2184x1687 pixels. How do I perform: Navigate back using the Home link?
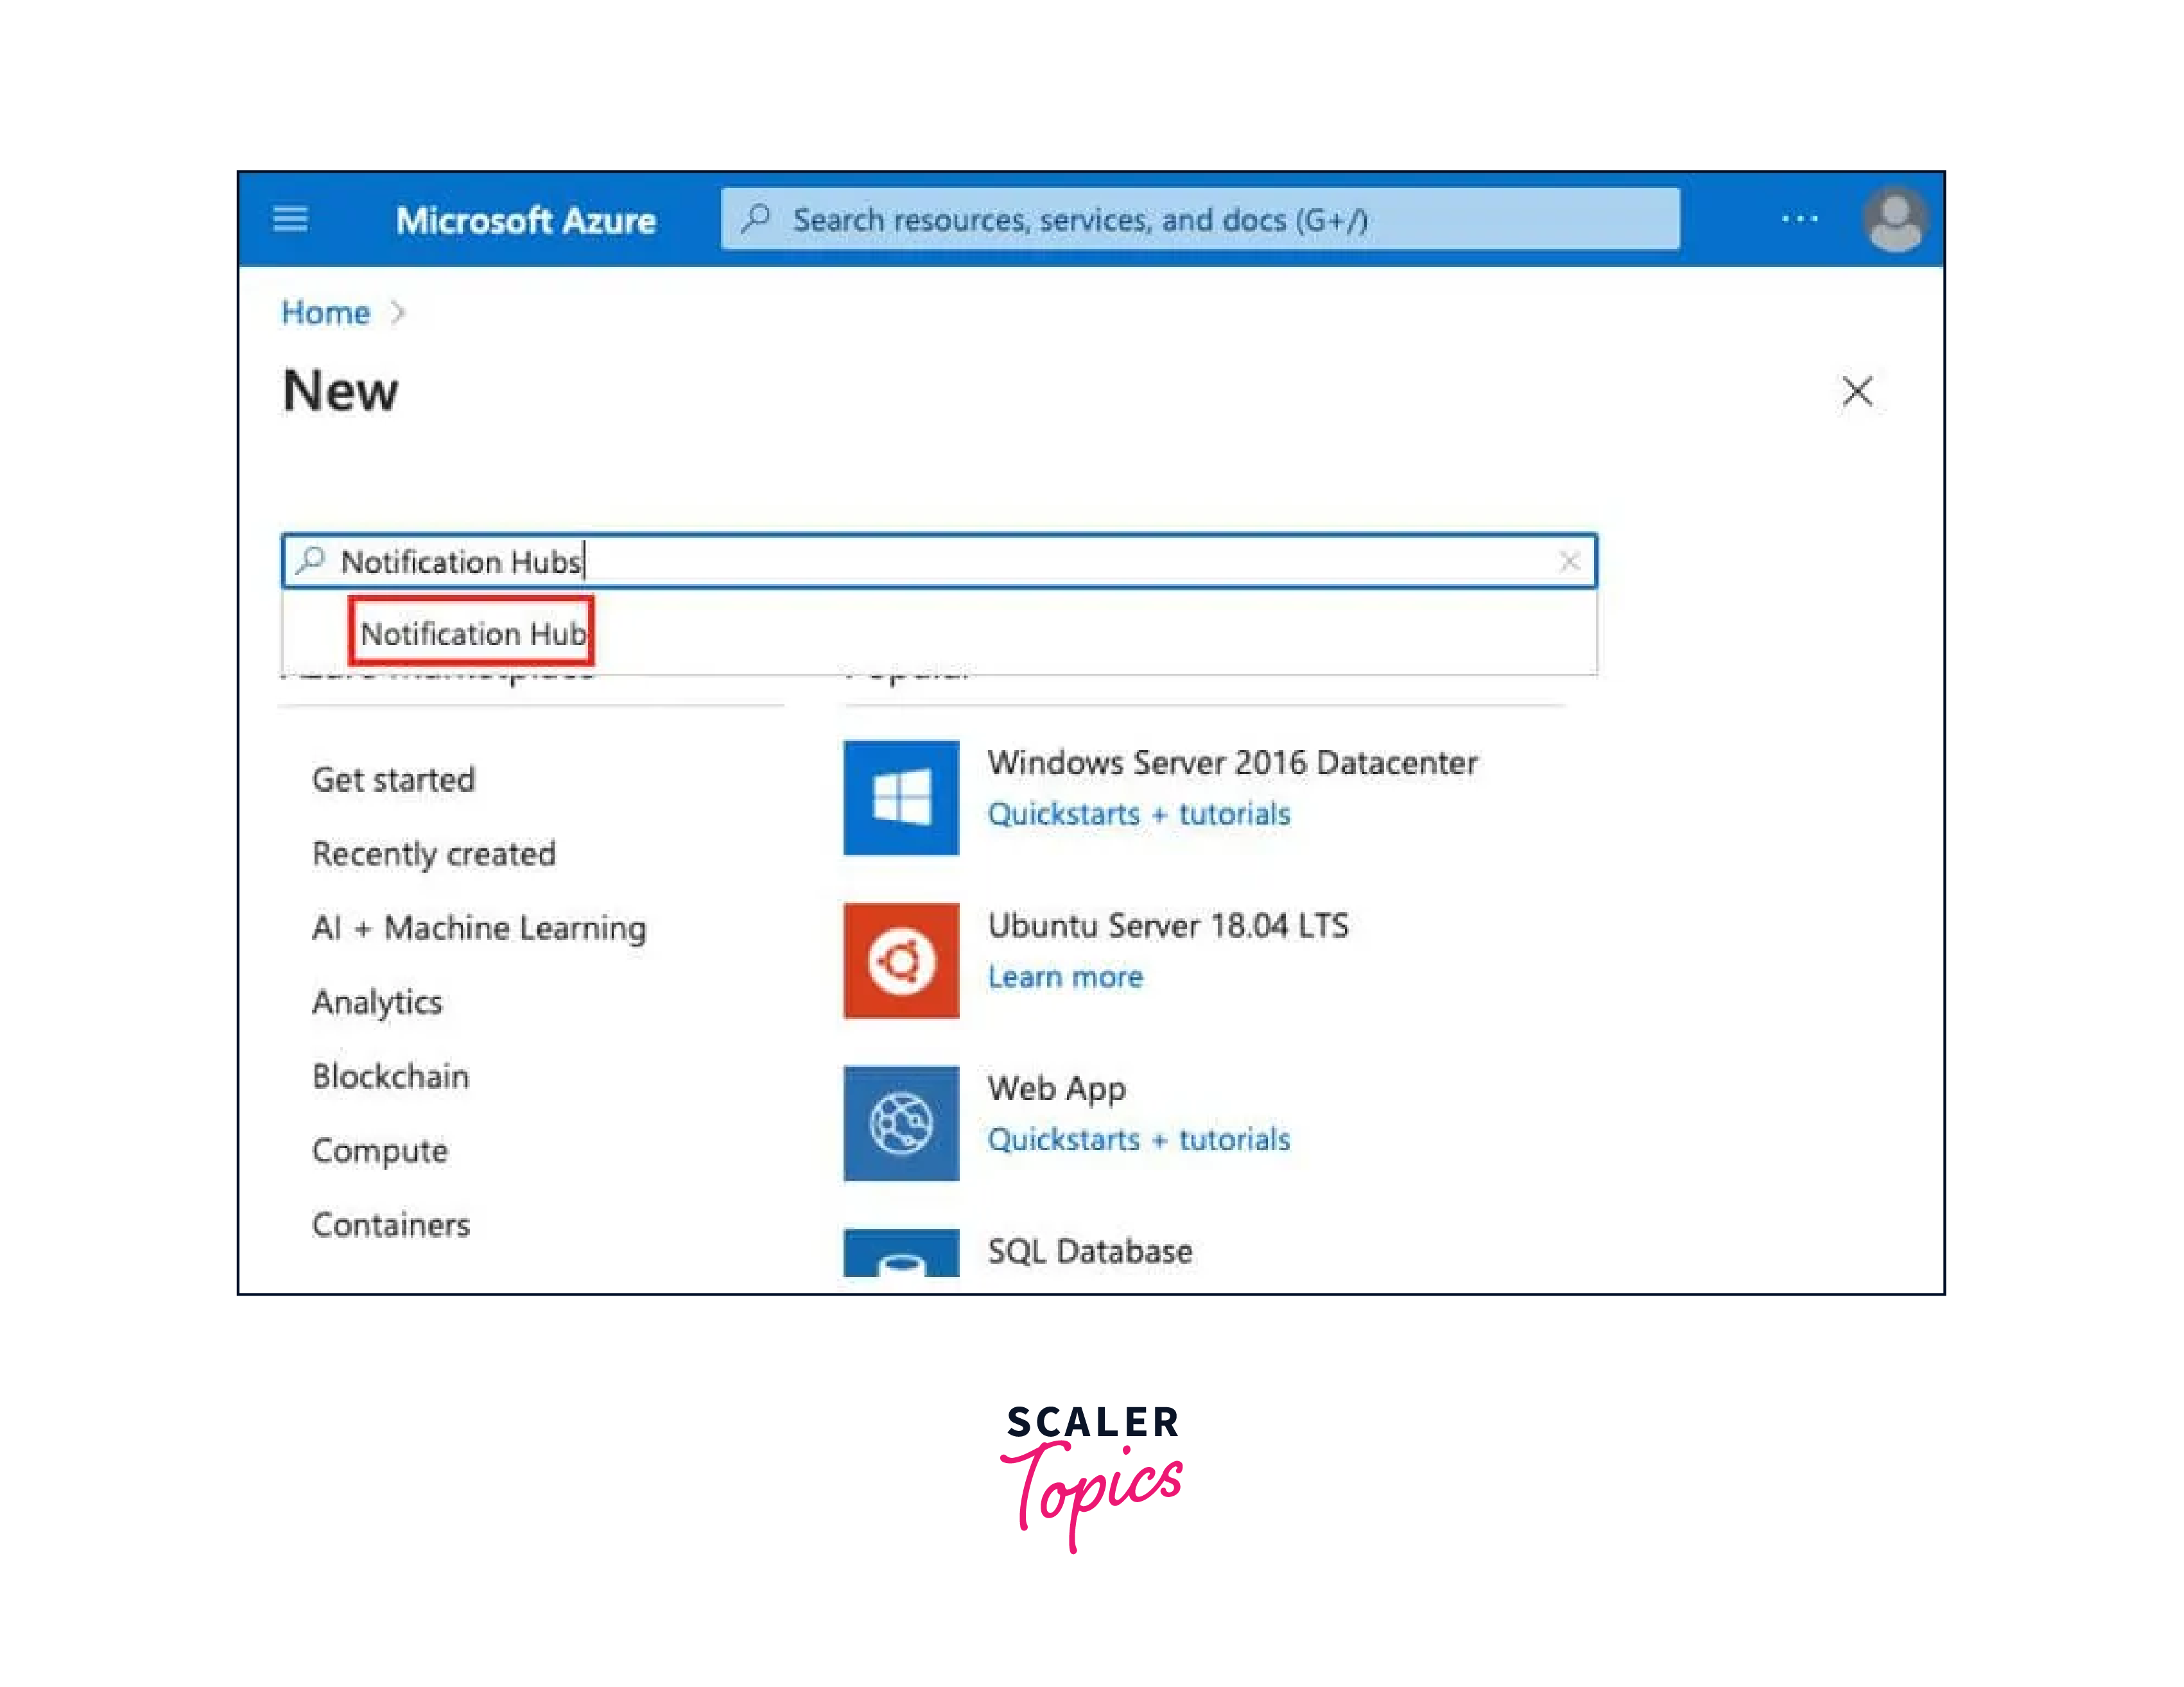[x=324, y=312]
